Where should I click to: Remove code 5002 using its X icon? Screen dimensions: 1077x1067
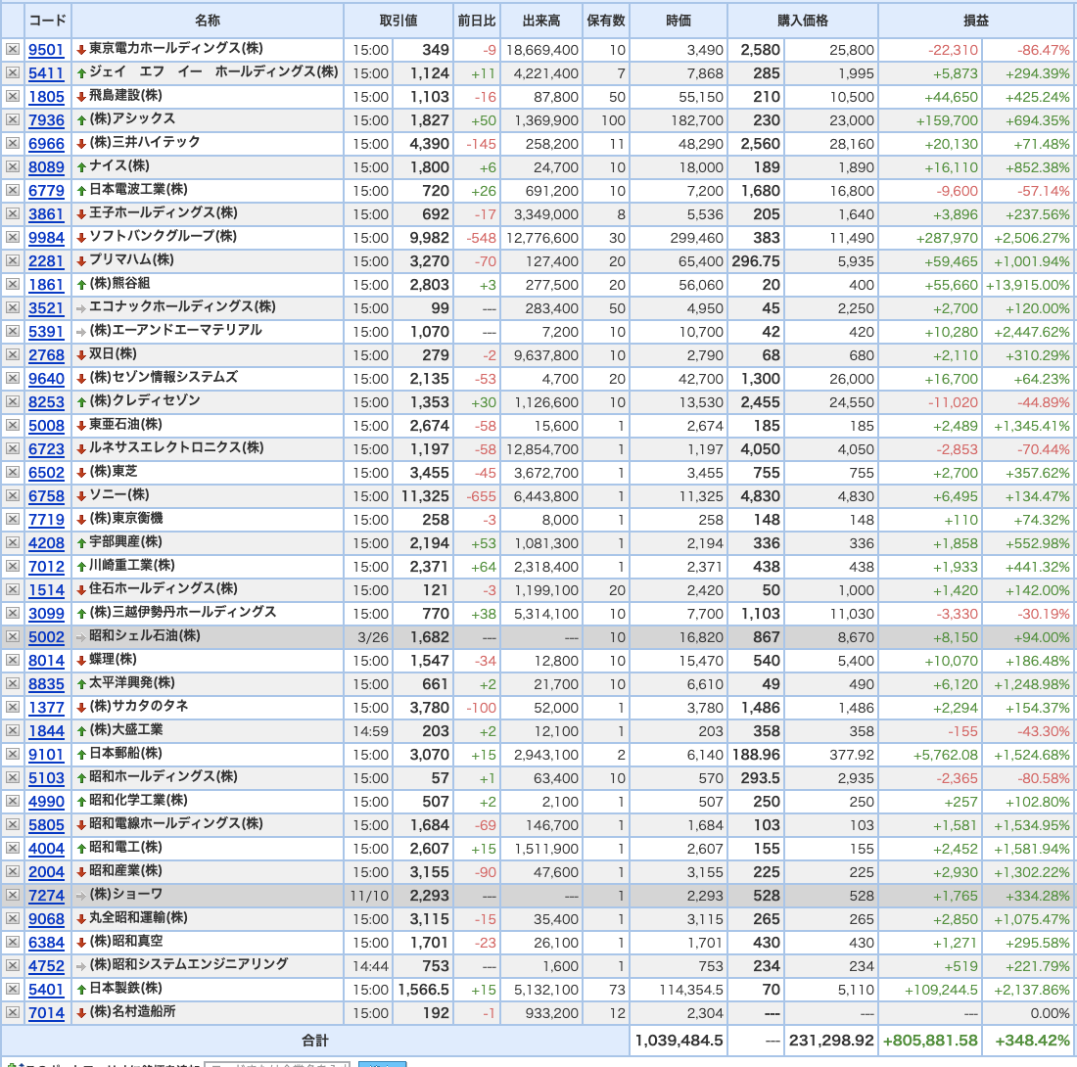click(13, 636)
